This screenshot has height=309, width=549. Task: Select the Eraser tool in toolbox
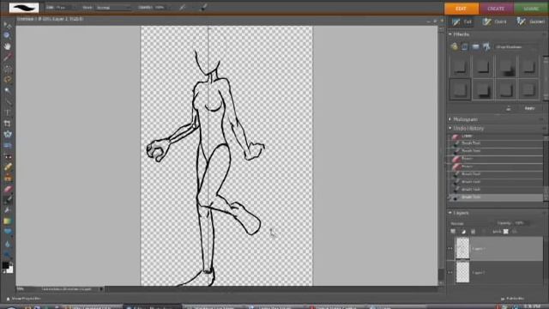(7, 189)
